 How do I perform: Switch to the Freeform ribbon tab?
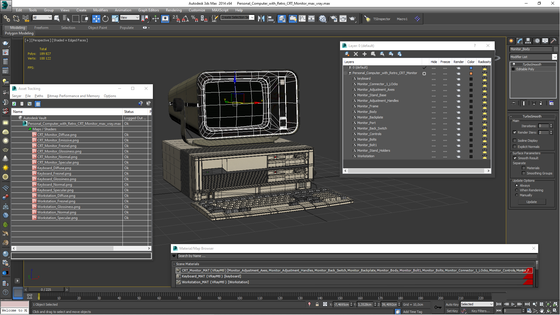[x=41, y=28]
